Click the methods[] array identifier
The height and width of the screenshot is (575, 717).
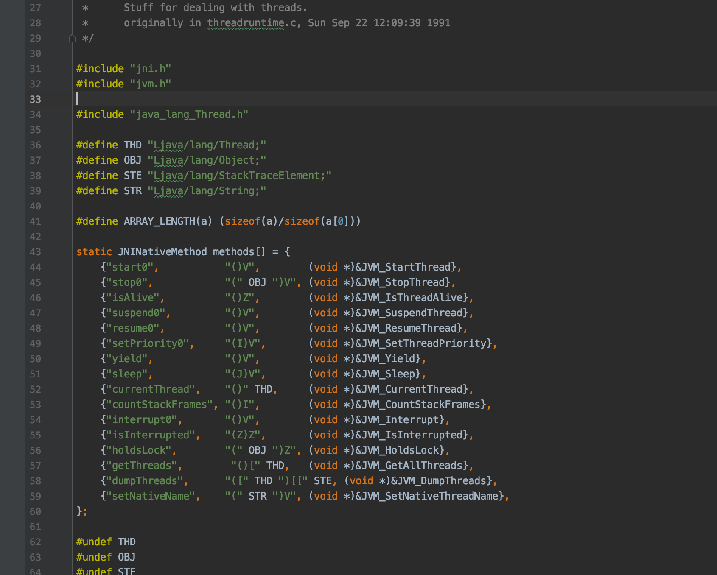tap(239, 252)
